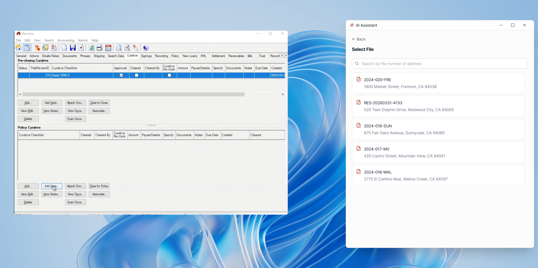Image resolution: width=538 pixels, height=268 pixels.
Task: Select the file panel toolbar icon
Action: 27,48
